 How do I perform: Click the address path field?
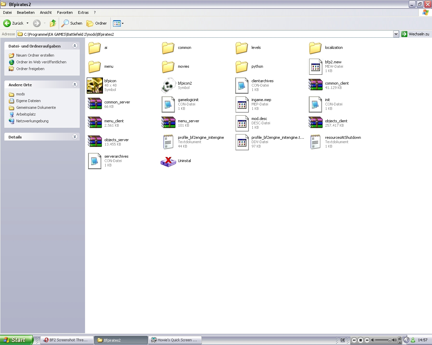(205, 34)
